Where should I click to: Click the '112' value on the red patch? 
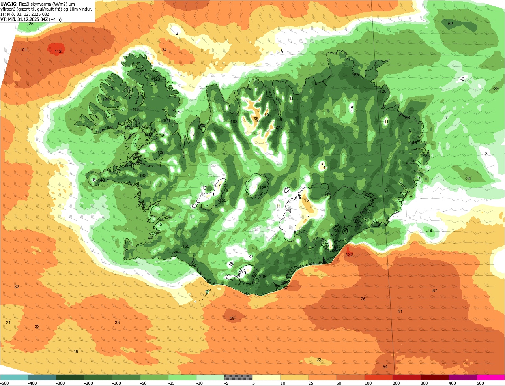tap(58, 52)
